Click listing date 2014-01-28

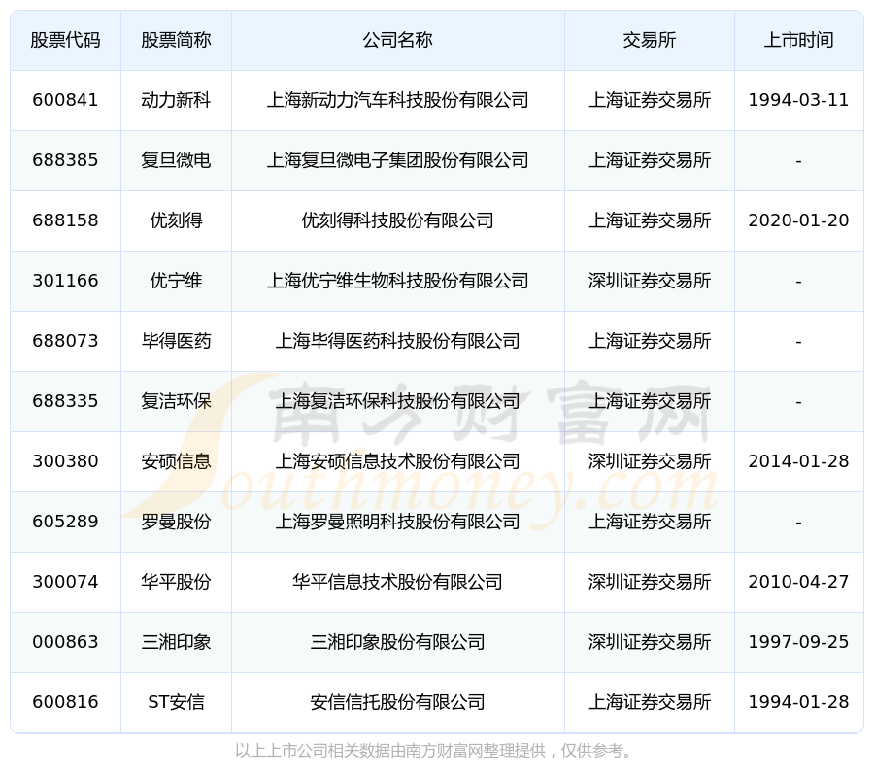coord(799,461)
